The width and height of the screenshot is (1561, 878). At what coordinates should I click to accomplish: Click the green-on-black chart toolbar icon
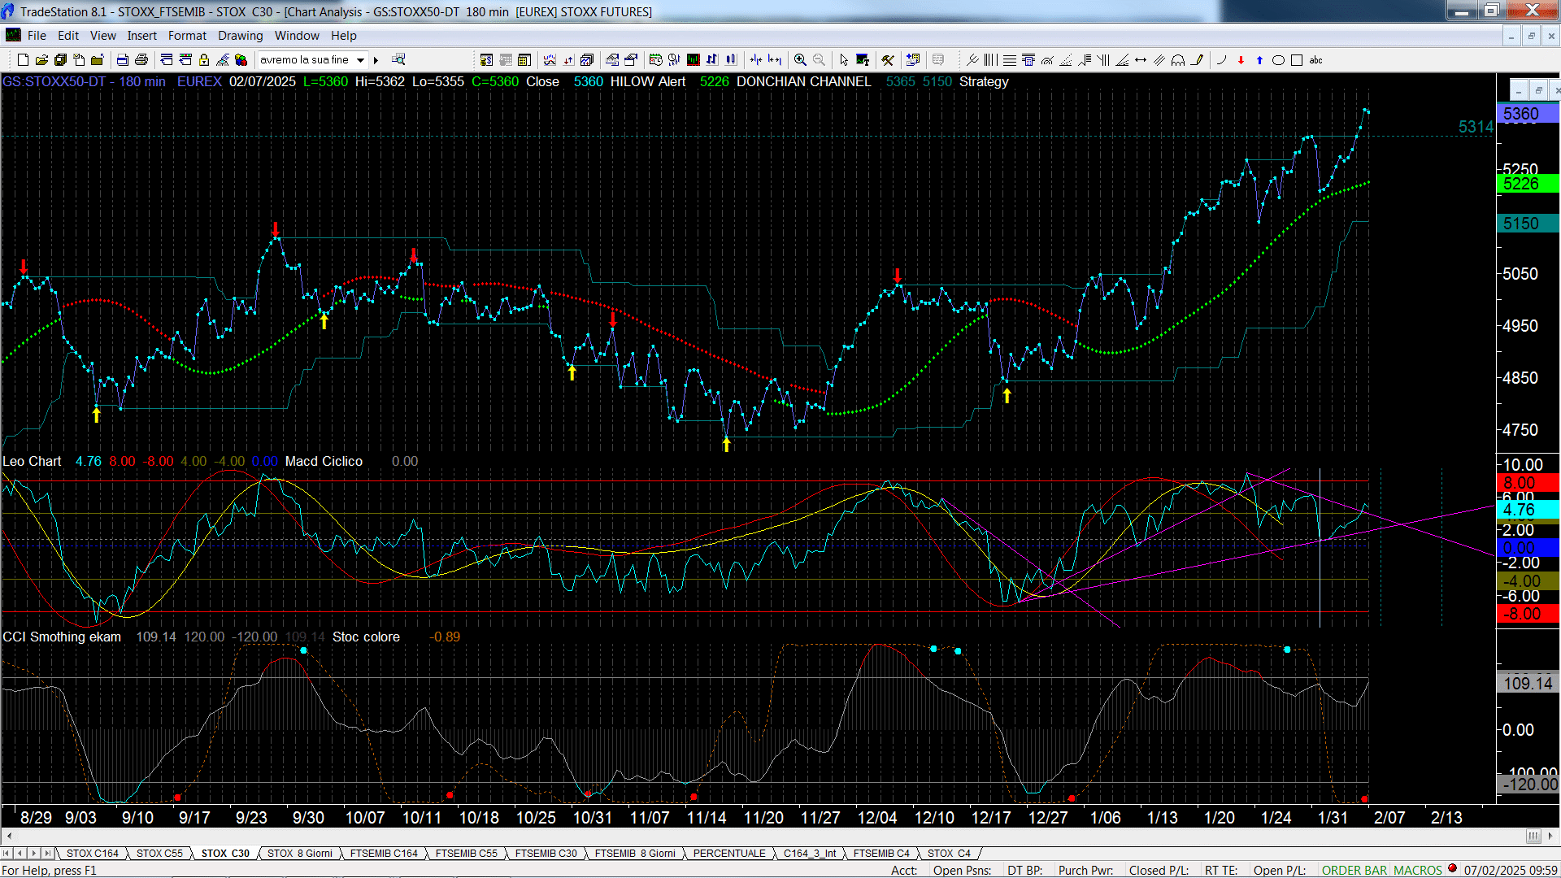[694, 60]
